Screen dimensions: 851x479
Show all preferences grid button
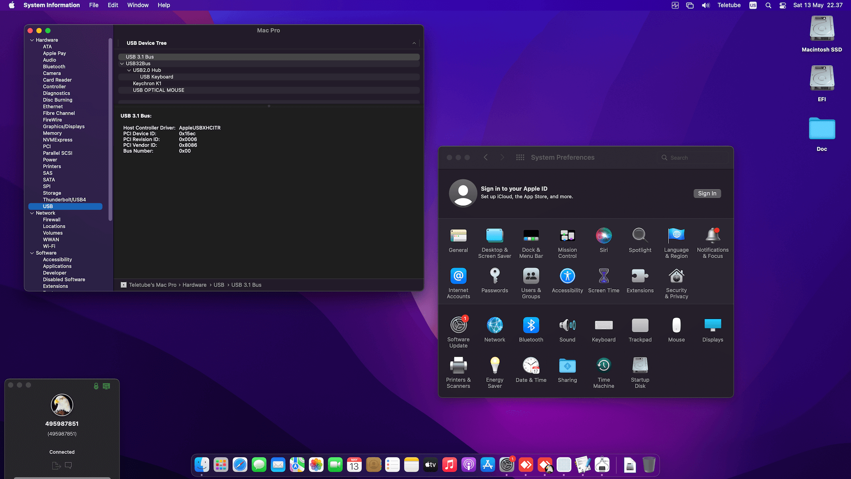(520, 157)
